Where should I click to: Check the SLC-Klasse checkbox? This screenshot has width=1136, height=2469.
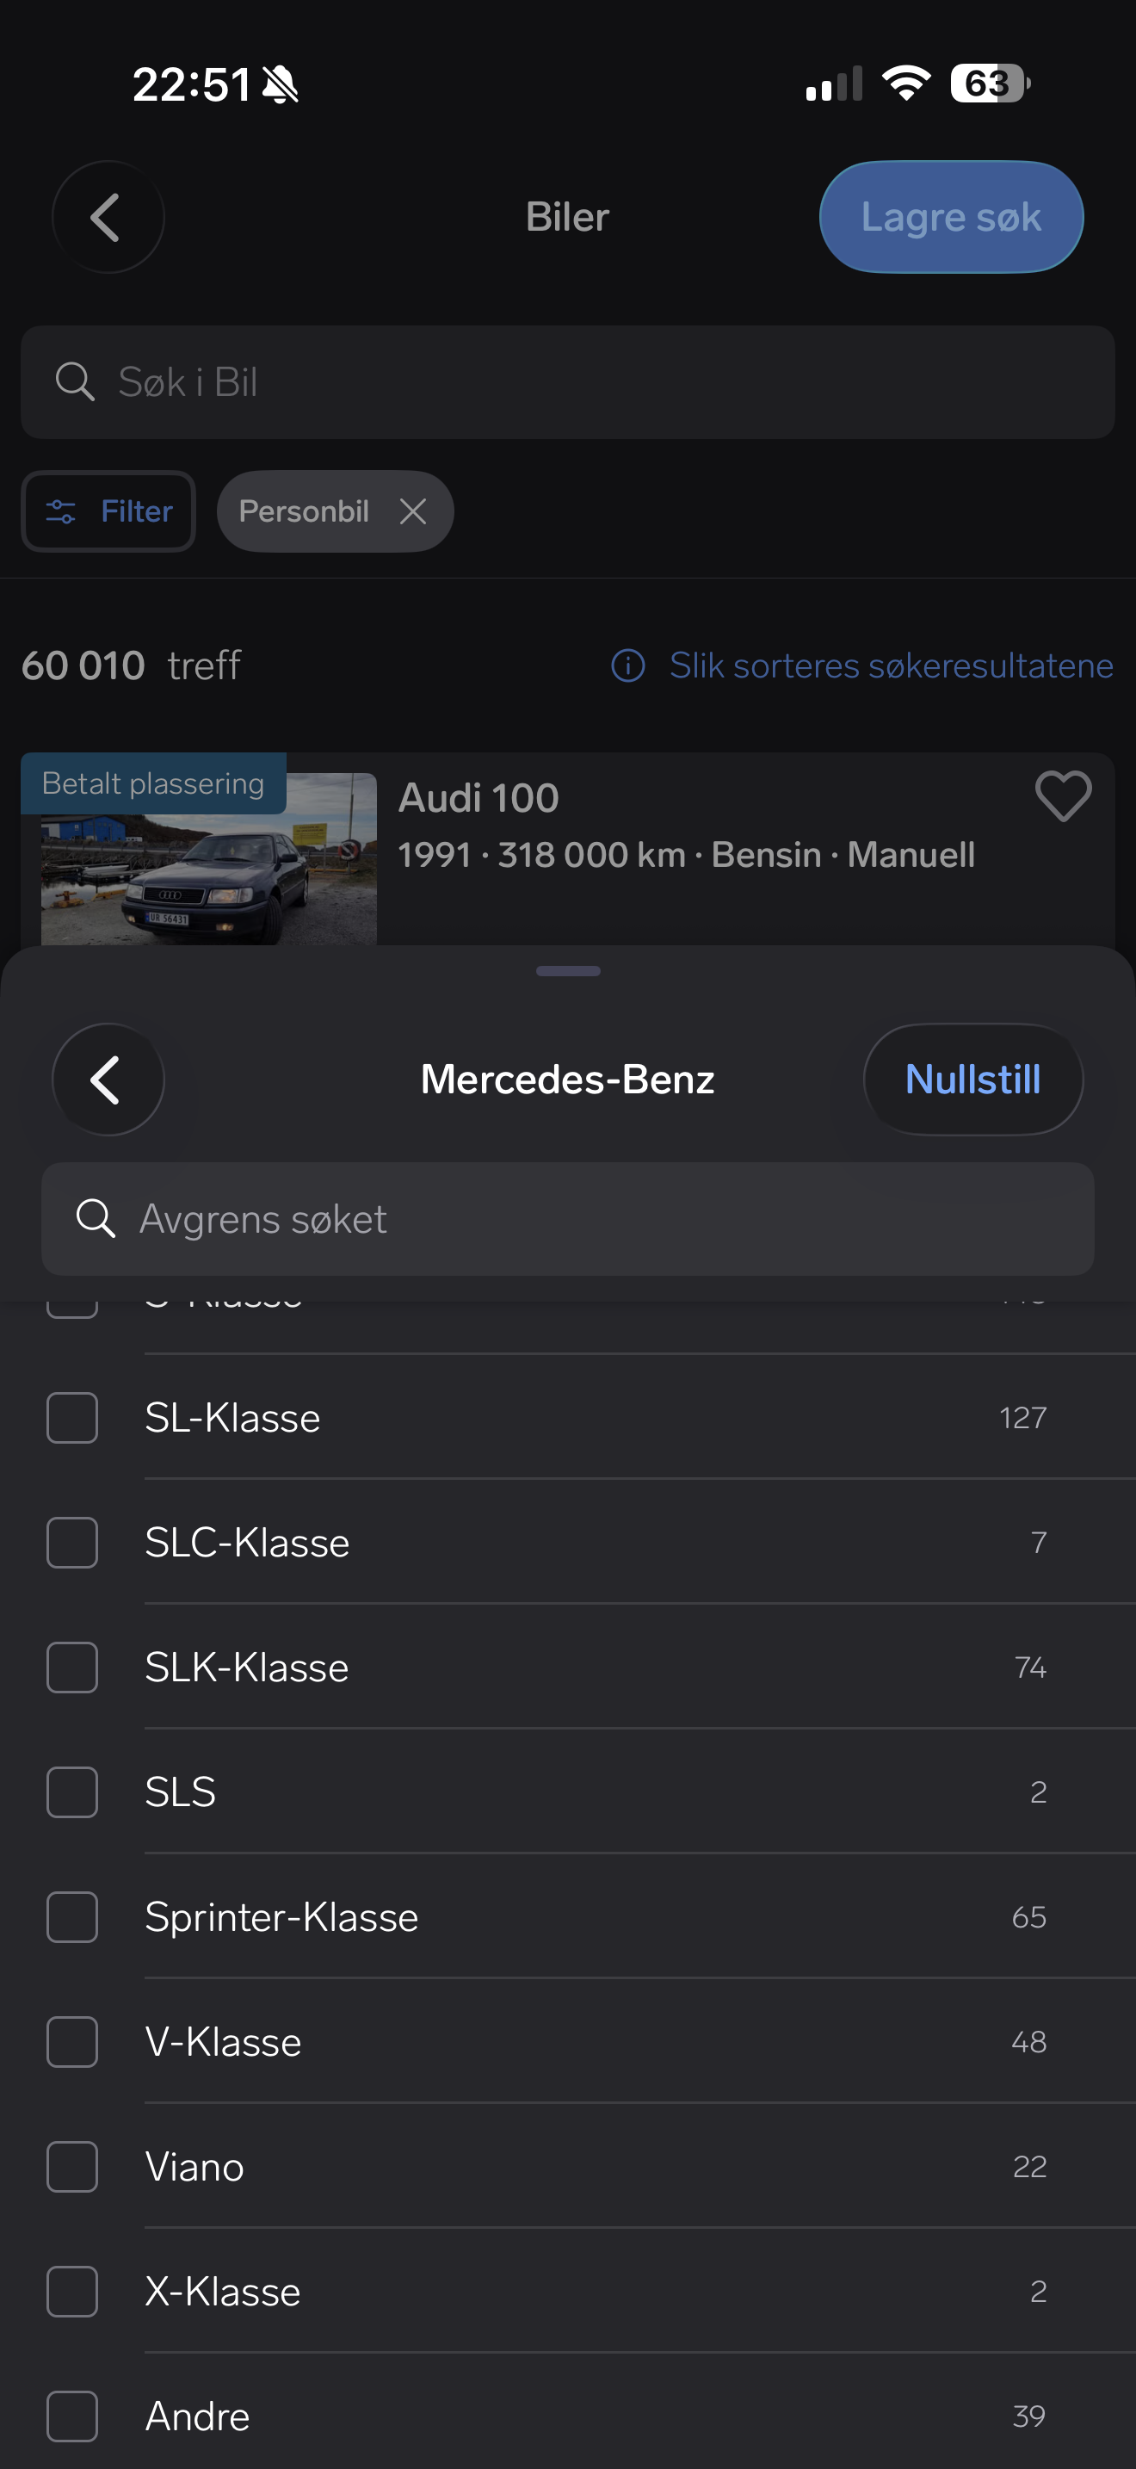coord(71,1542)
